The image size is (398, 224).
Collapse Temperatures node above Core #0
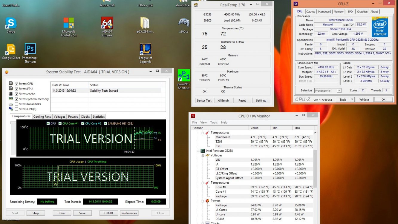[x=203, y=182]
